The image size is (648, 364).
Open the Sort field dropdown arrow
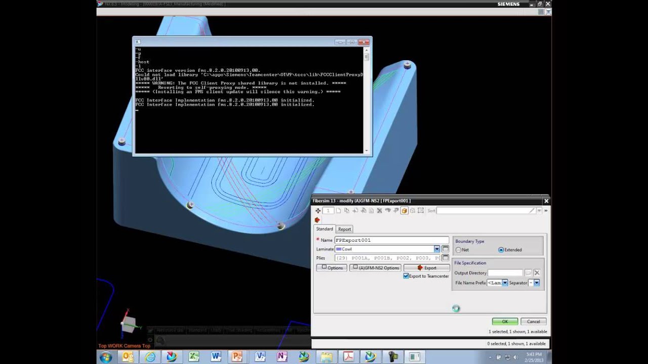click(539, 211)
